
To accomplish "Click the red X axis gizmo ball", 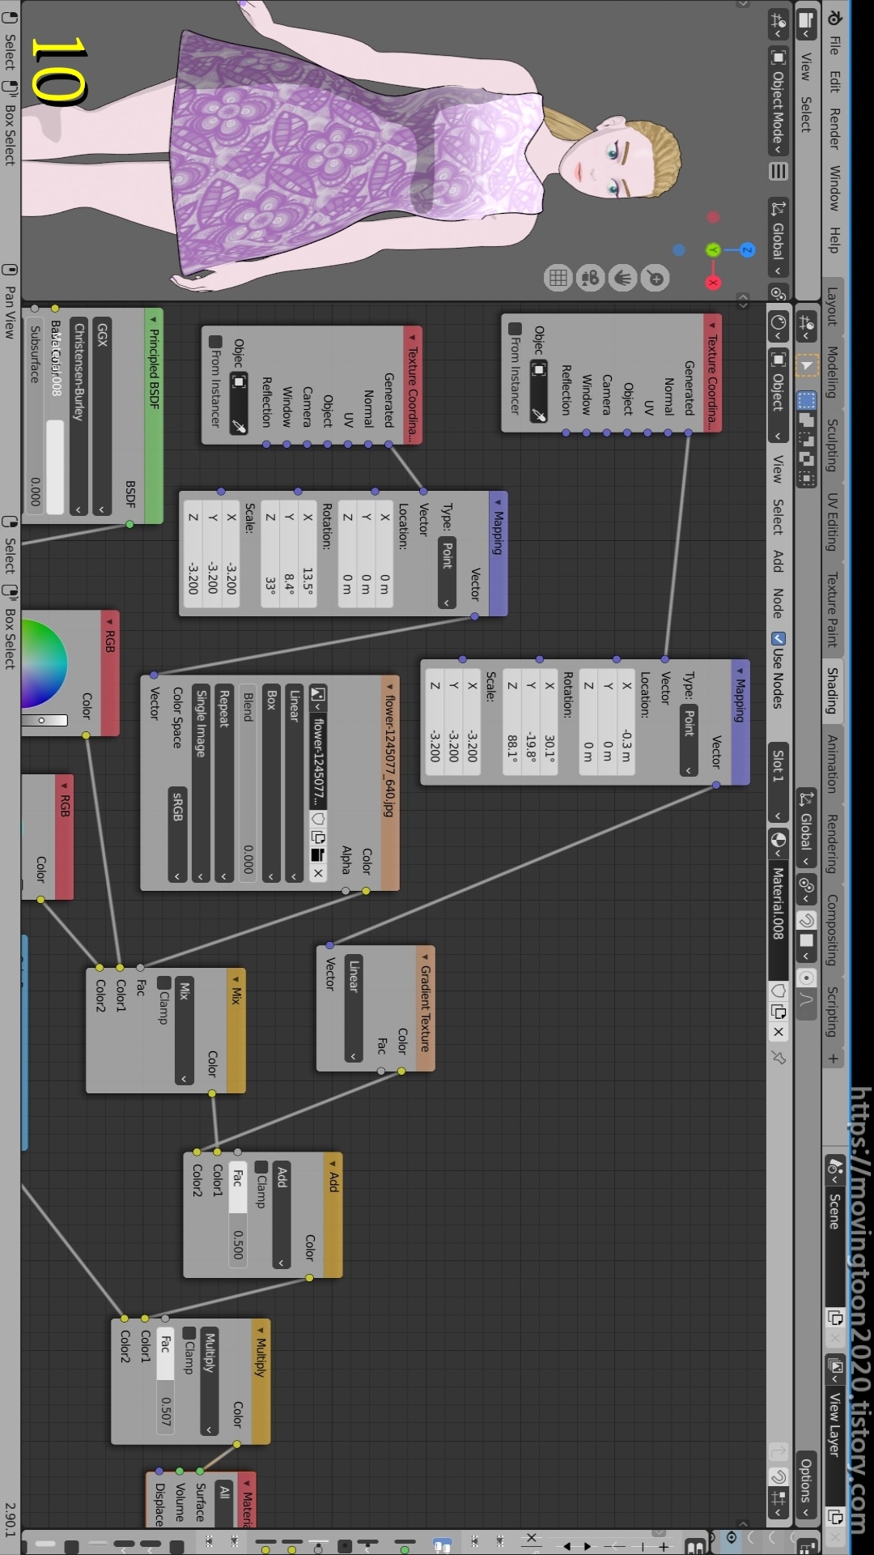I will click(x=713, y=282).
